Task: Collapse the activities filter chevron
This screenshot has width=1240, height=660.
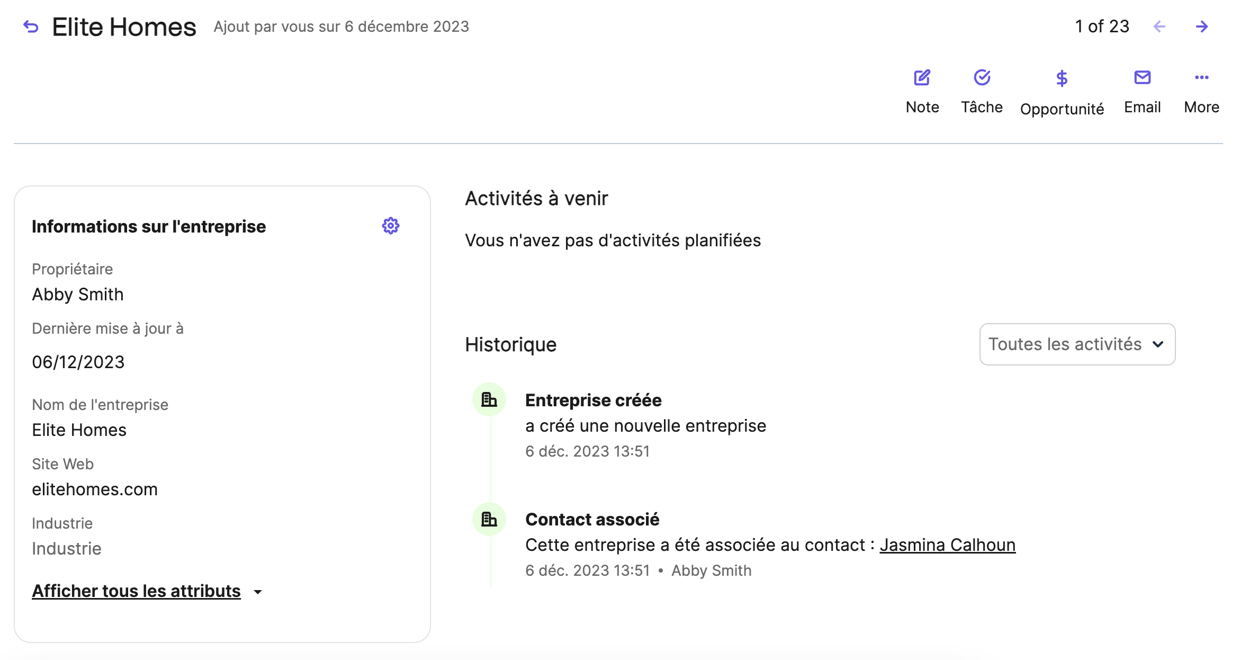Action: 1158,344
